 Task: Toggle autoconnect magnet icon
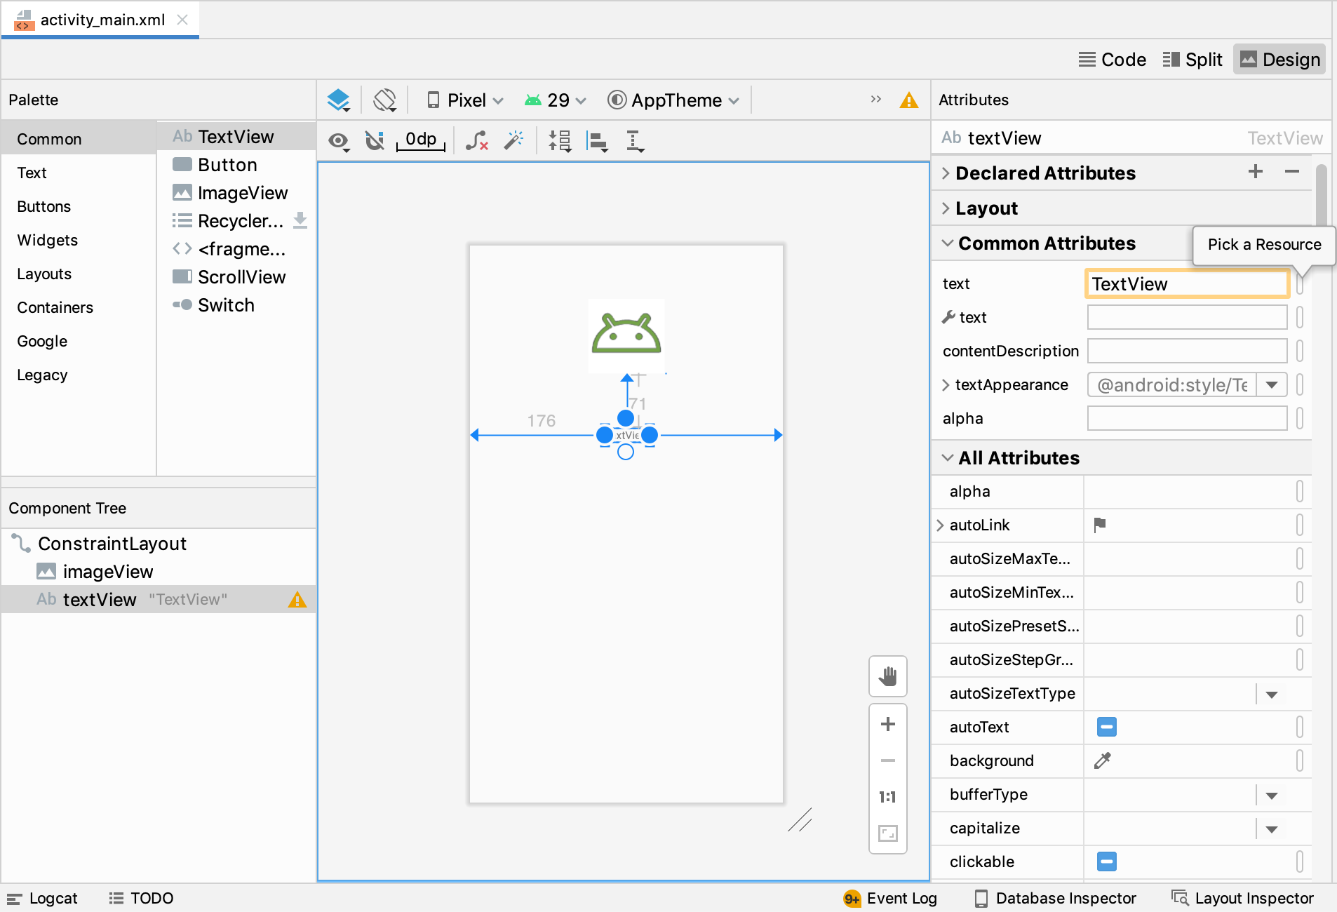[375, 141]
